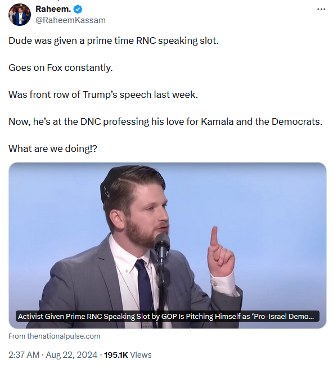View the 195.1K Views count
The image size is (333, 369).
pyautogui.click(x=128, y=354)
